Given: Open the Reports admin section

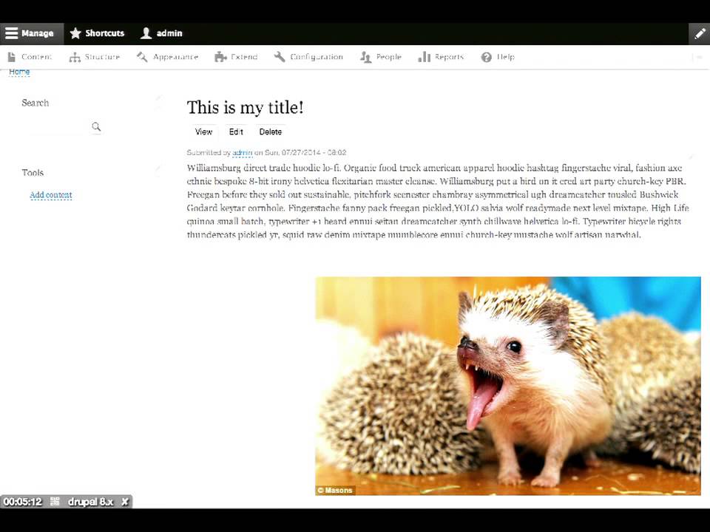Looking at the screenshot, I should [x=441, y=57].
